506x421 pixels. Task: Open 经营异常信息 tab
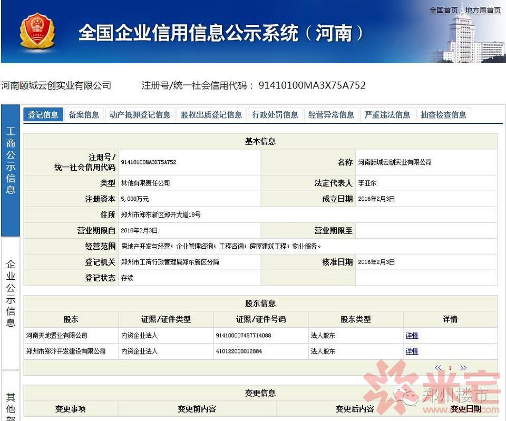pyautogui.click(x=331, y=115)
